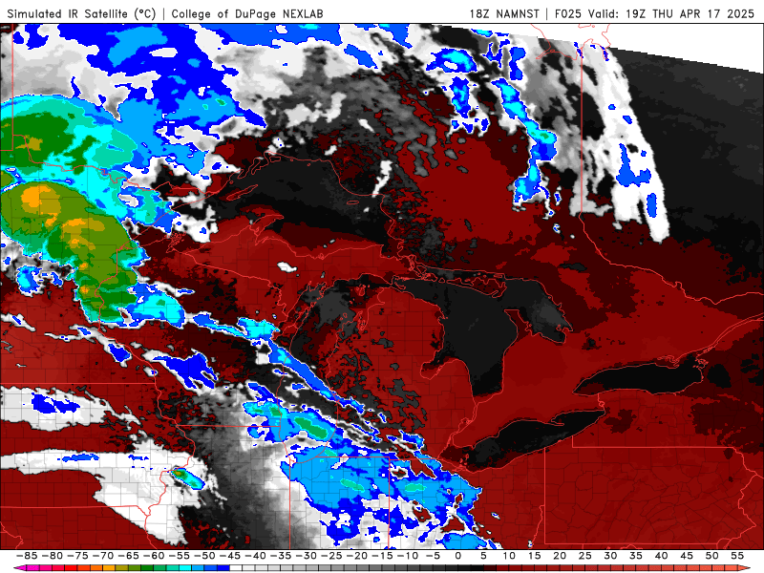764x573 pixels.
Task: Click the -40 label on the temperature scale
Action: click(x=255, y=556)
